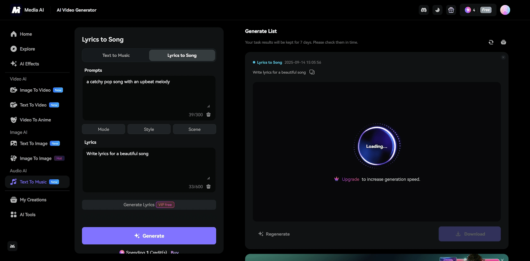
Task: Open the Style options
Action: [x=149, y=129]
